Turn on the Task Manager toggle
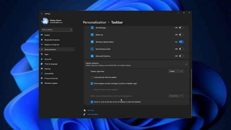 [x=181, y=27]
